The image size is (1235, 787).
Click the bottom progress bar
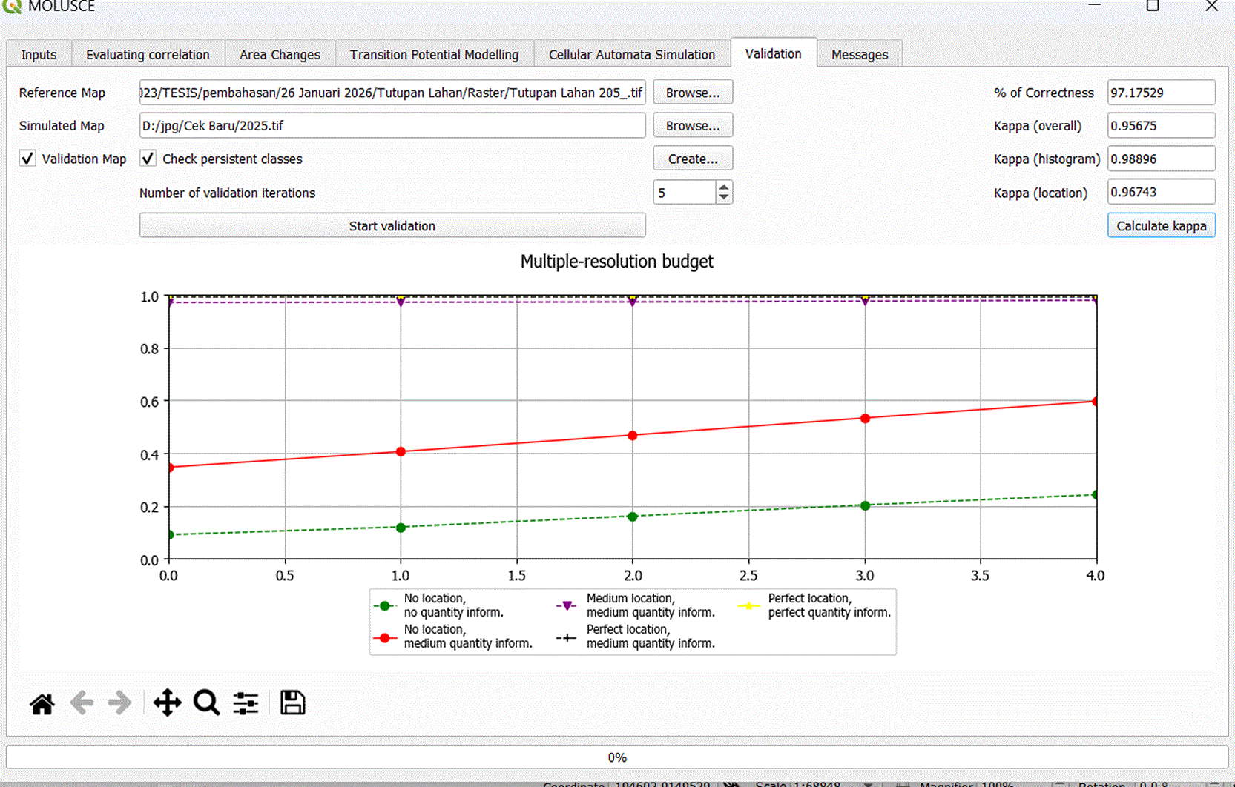[617, 757]
